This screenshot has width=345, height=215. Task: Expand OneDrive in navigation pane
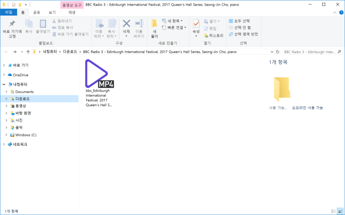[4, 75]
